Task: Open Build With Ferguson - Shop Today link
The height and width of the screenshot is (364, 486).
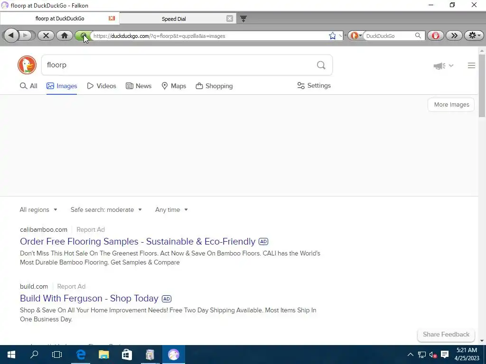Action: [89, 299]
